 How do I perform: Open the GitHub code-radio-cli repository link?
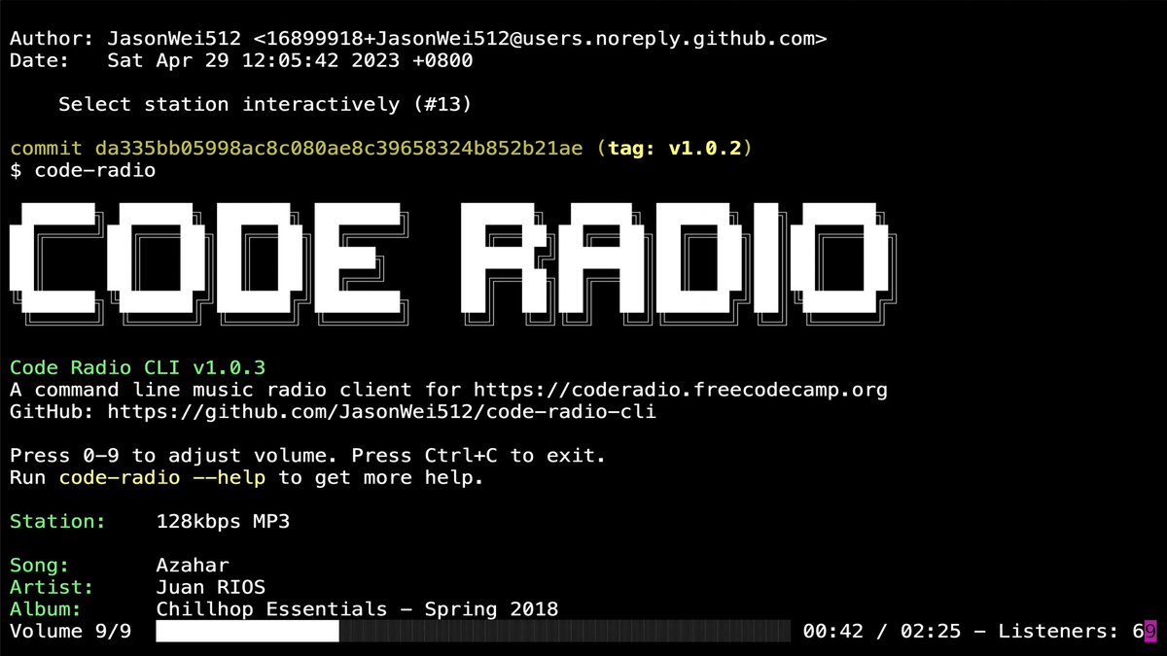point(381,412)
